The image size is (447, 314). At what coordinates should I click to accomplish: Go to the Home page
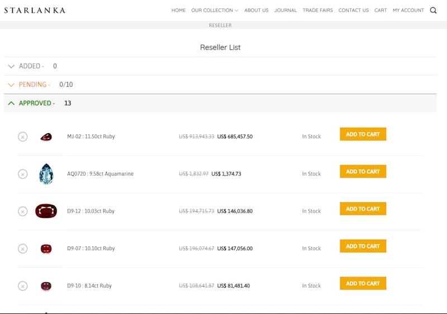(x=178, y=10)
